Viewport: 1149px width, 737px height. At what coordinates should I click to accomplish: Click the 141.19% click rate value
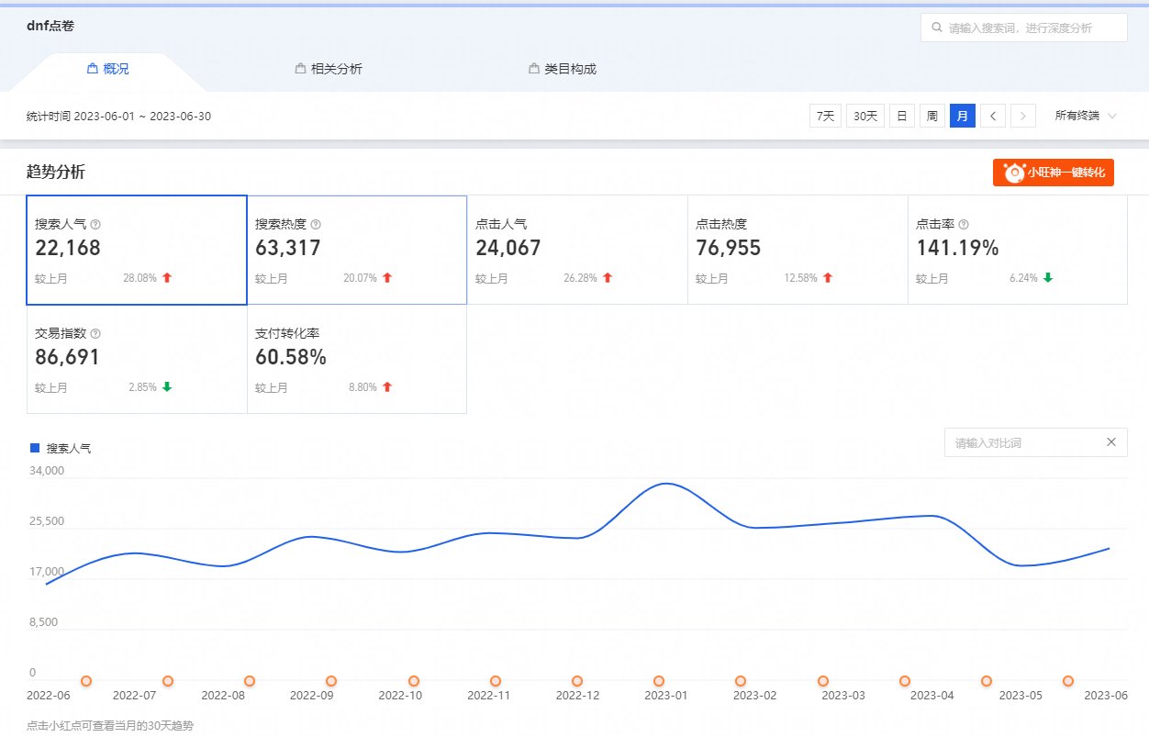click(x=957, y=248)
